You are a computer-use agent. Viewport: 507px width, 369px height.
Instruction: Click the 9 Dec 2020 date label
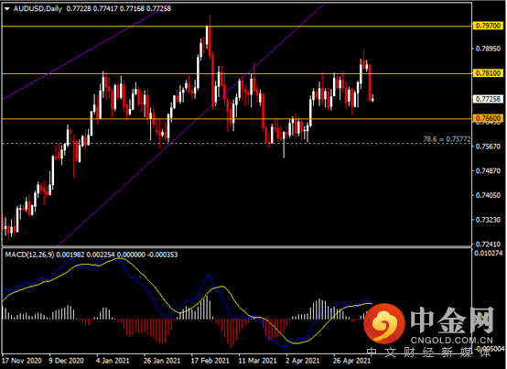pyautogui.click(x=66, y=361)
